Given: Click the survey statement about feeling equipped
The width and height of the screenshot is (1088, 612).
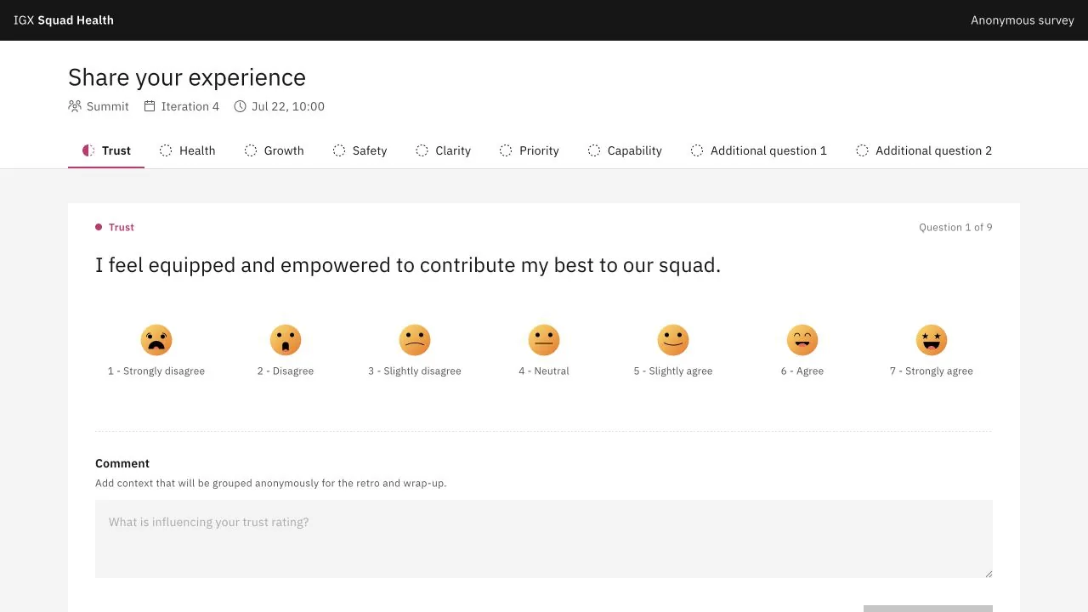Looking at the screenshot, I should (x=408, y=265).
